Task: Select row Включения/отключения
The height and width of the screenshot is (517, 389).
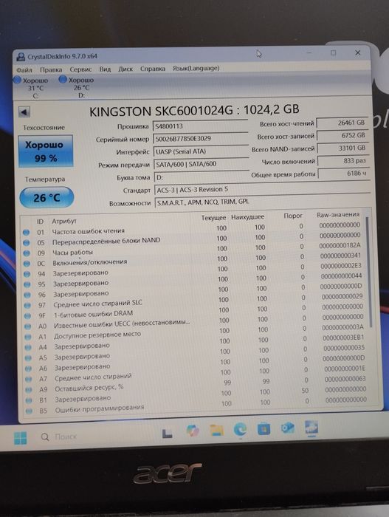Action: click(x=193, y=261)
